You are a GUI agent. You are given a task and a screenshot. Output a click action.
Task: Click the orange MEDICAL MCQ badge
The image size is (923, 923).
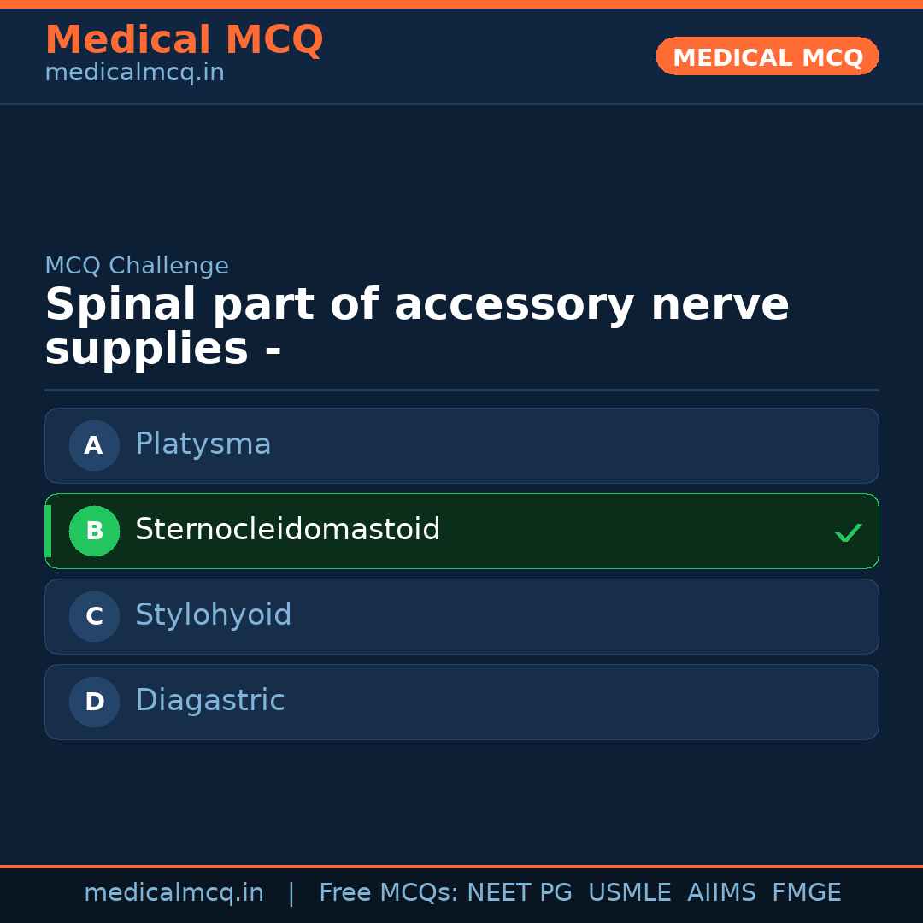[767, 56]
